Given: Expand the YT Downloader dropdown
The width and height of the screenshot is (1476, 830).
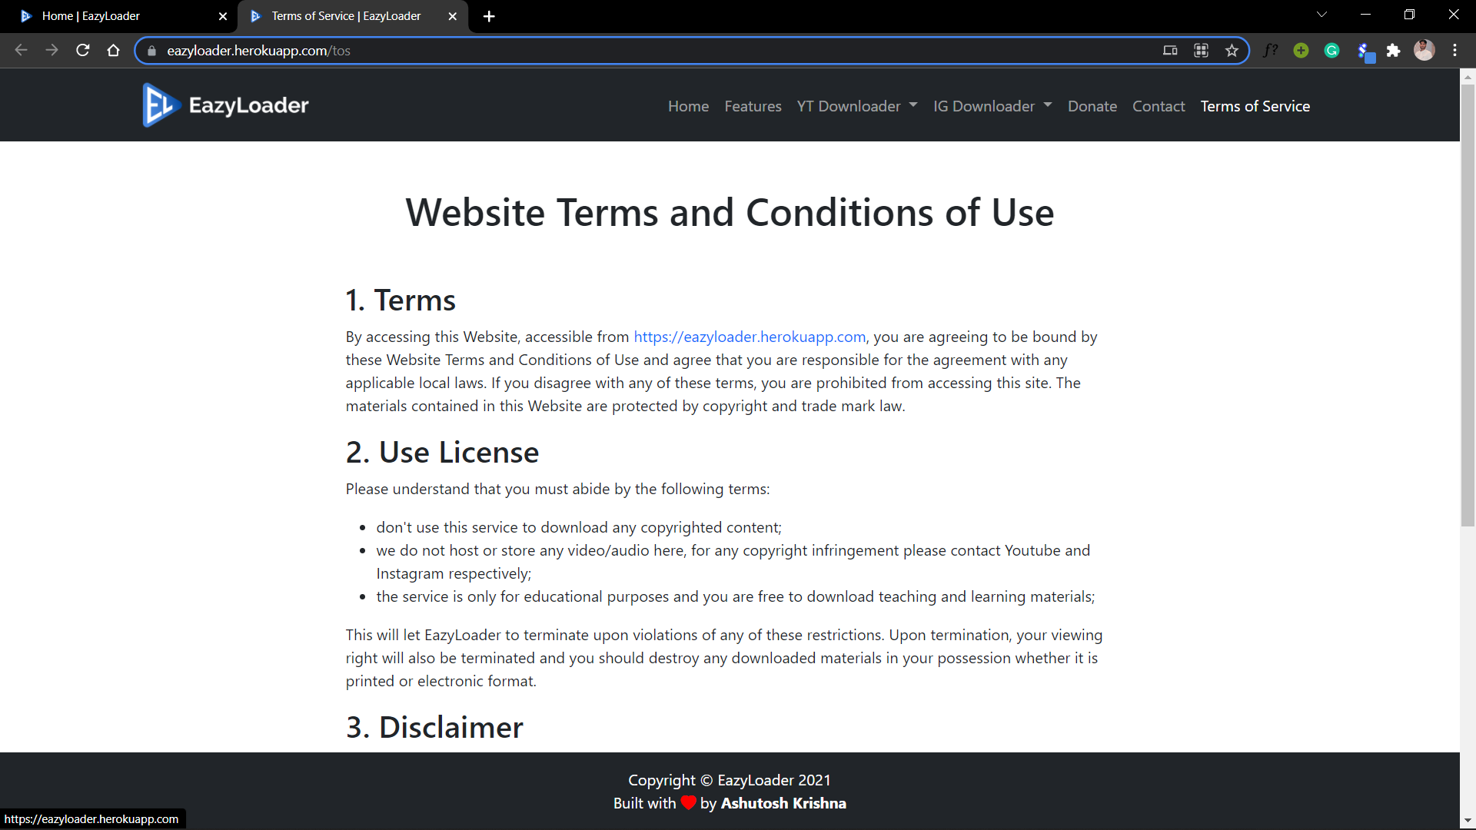Looking at the screenshot, I should click(856, 106).
